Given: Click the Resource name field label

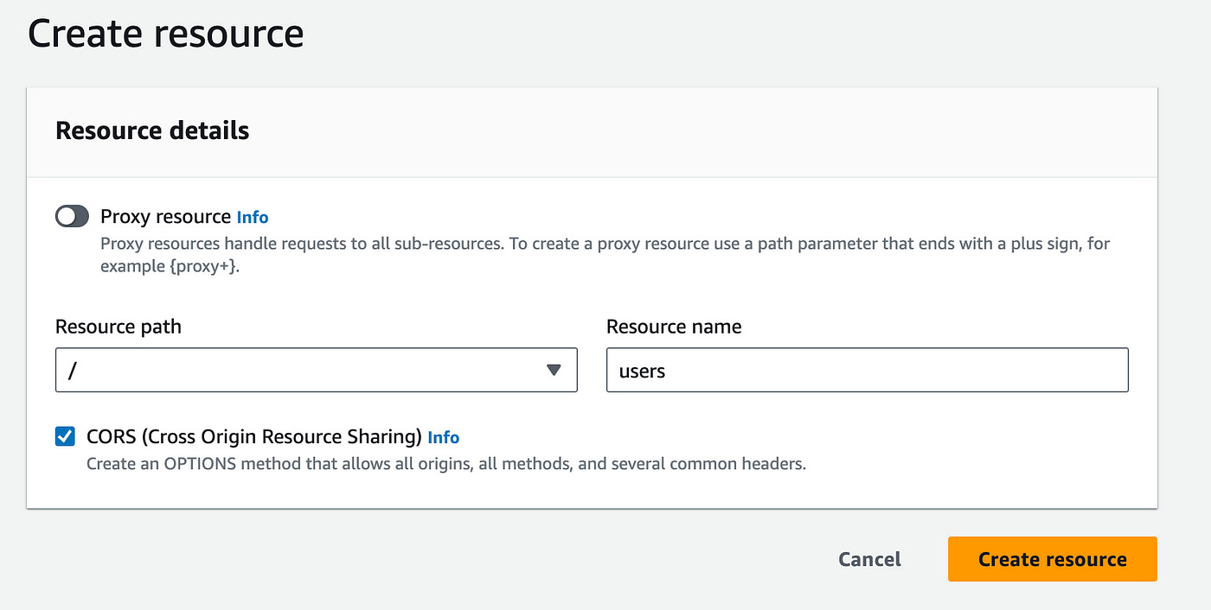Looking at the screenshot, I should pyautogui.click(x=674, y=327).
